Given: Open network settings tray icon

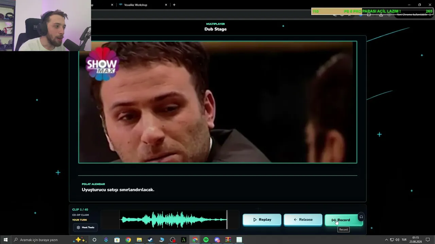Looking at the screenshot, I should 391,240.
